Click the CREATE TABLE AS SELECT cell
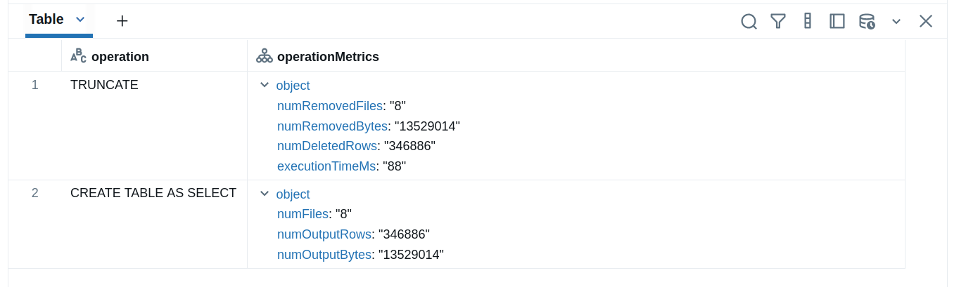The image size is (966, 287). 153,193
